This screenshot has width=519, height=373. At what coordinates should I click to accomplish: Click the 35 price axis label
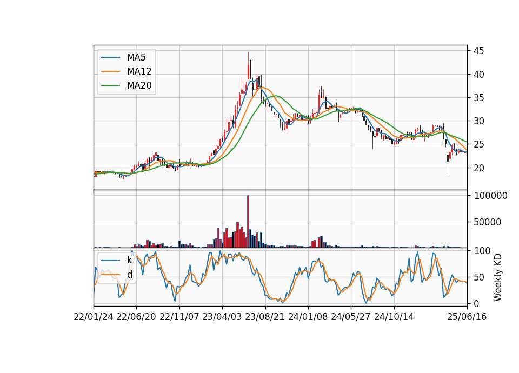478,98
